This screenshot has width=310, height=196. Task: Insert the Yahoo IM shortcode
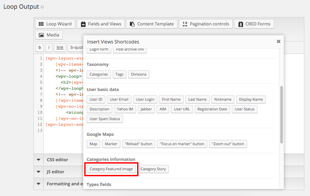coord(125,109)
